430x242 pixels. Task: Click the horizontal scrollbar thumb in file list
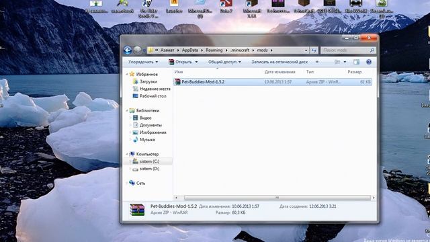(x=277, y=198)
